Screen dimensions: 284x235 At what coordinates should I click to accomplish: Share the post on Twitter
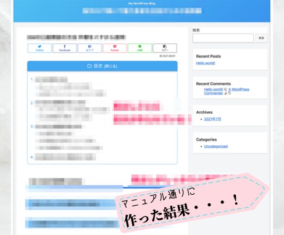tap(40, 48)
